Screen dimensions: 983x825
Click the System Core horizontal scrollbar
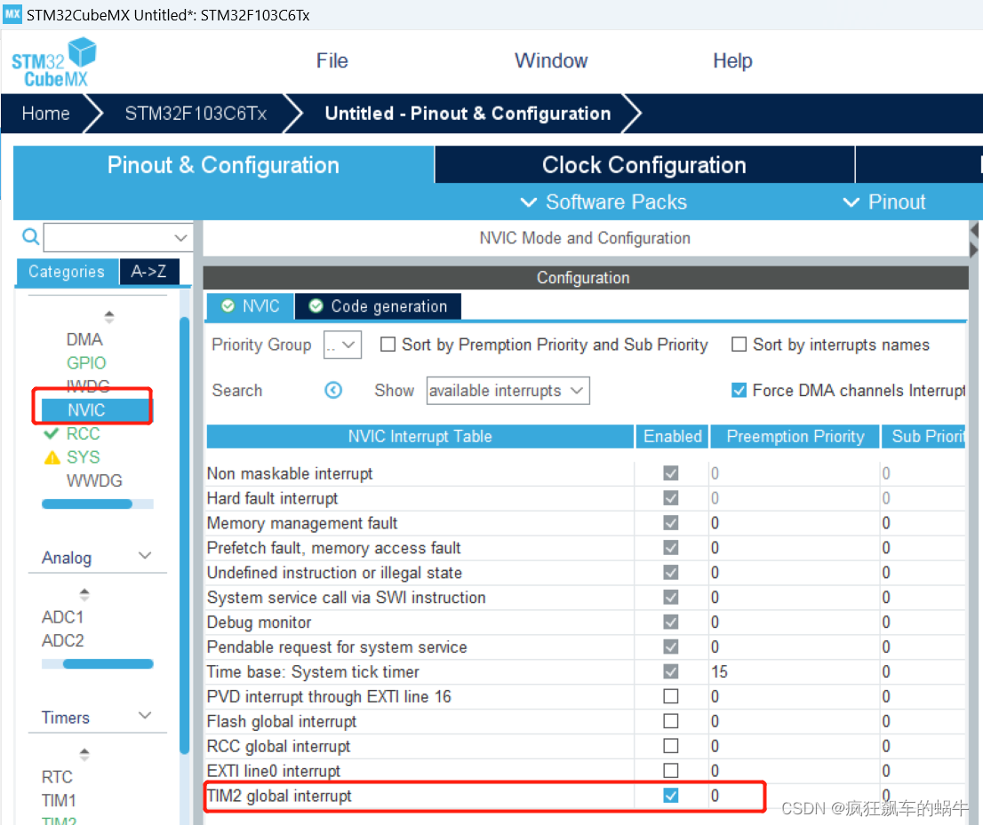tap(87, 504)
